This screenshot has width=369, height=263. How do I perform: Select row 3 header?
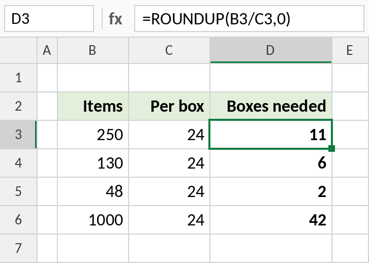tap(18, 135)
